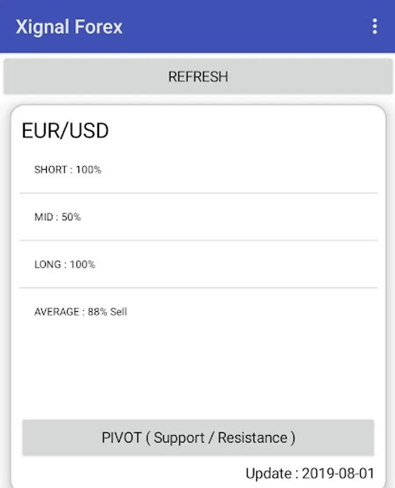Screen dimensions: 395x488
Task: Click the divider line below the LONG row
Action: (198, 288)
